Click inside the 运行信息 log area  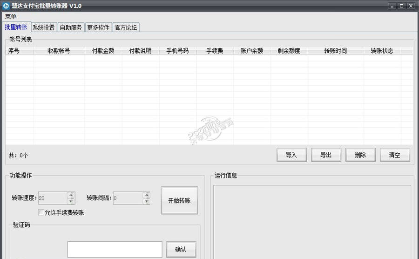coord(312,222)
